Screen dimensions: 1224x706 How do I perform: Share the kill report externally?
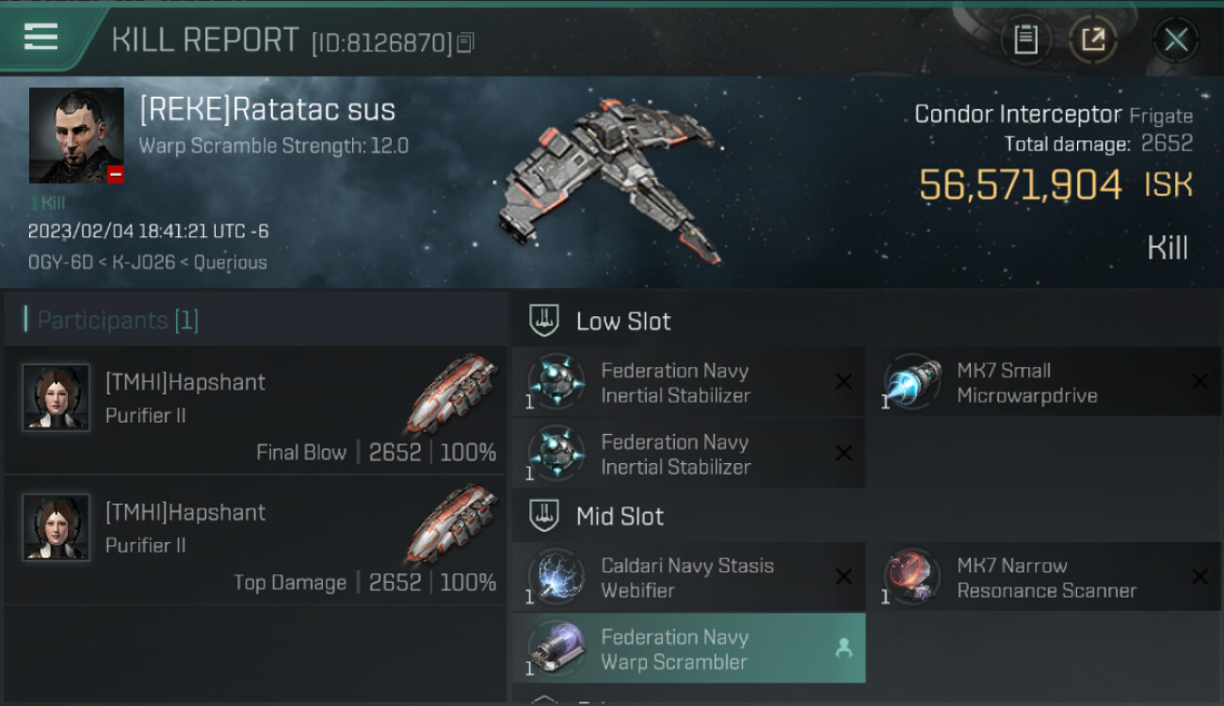click(1092, 40)
